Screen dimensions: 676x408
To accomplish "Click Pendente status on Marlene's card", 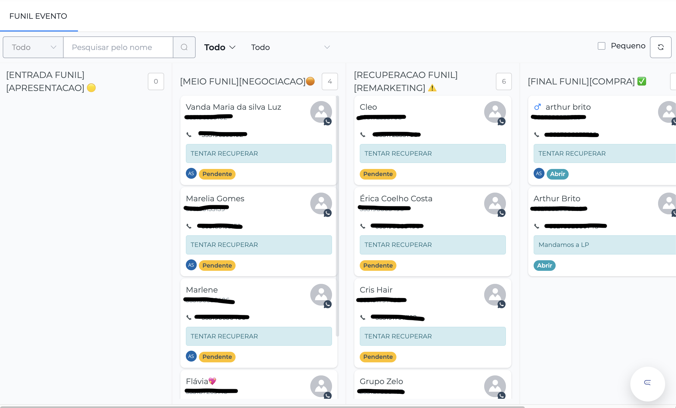I will [217, 357].
